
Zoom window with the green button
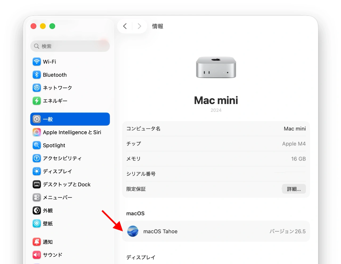pos(52,26)
